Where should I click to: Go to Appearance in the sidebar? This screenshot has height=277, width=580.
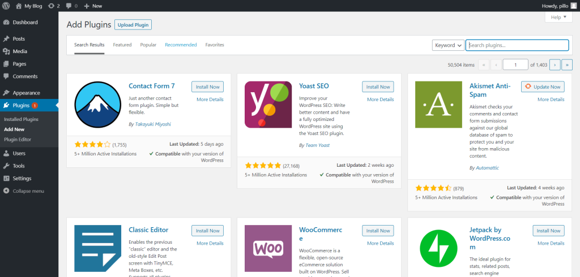pos(26,93)
